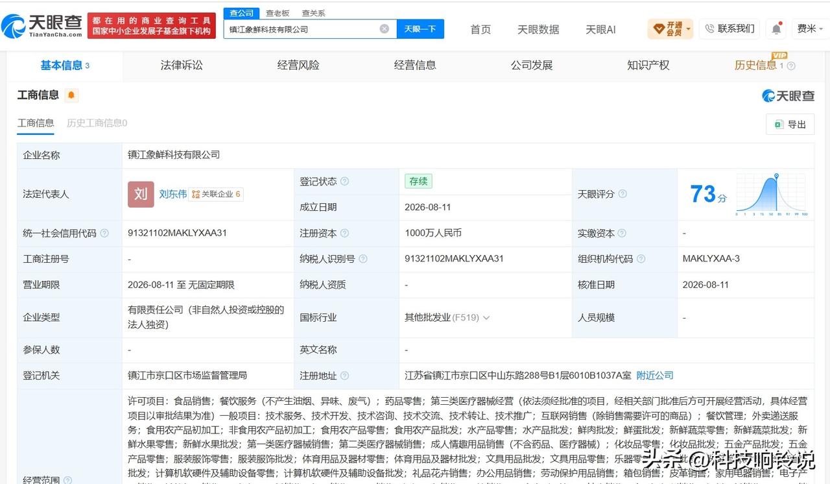The width and height of the screenshot is (830, 484).
Task: Click help icon beside 实缴资本
Action: point(622,233)
